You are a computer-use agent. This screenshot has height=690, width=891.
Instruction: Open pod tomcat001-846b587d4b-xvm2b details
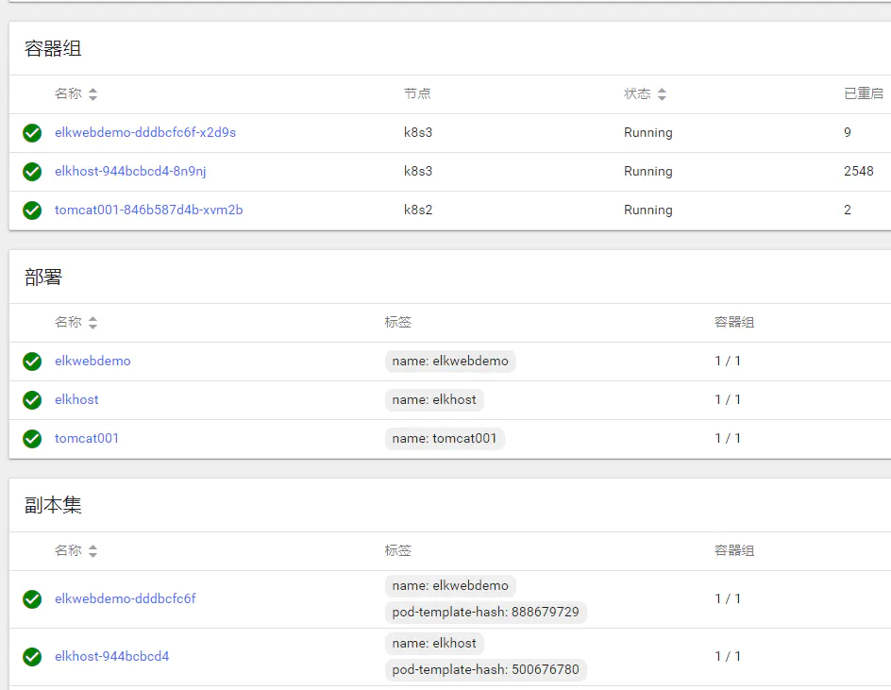coord(149,210)
